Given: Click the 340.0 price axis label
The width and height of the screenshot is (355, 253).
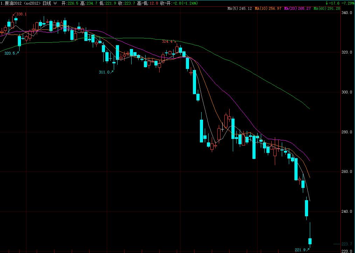Looking at the screenshot, I should pyautogui.click(x=346, y=13).
